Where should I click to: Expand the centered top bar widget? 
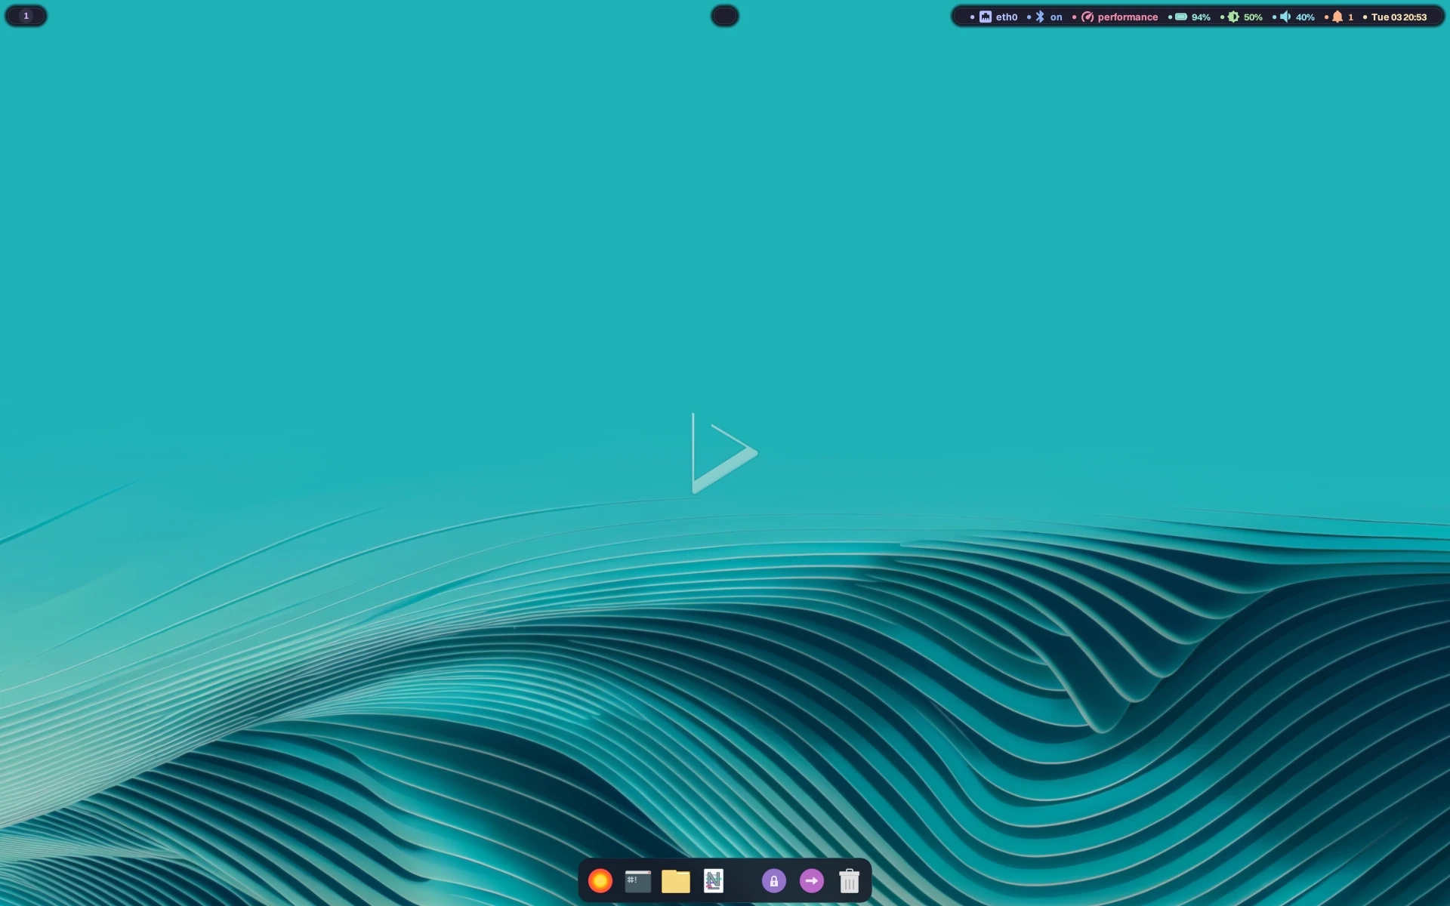pos(723,16)
